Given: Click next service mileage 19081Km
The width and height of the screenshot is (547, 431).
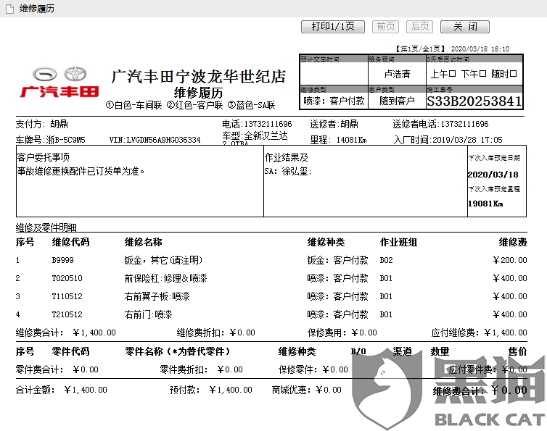Looking at the screenshot, I should (x=485, y=204).
